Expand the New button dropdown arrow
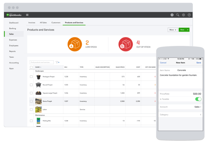Viewport: 207px width, 144px height. 188,30
